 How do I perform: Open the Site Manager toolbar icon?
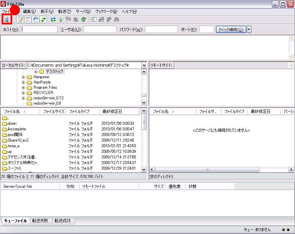pos(7,19)
